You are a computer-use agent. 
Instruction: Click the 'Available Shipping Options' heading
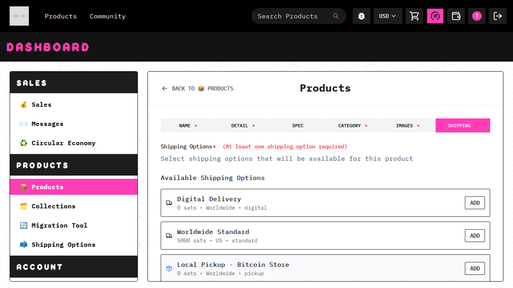tap(213, 178)
